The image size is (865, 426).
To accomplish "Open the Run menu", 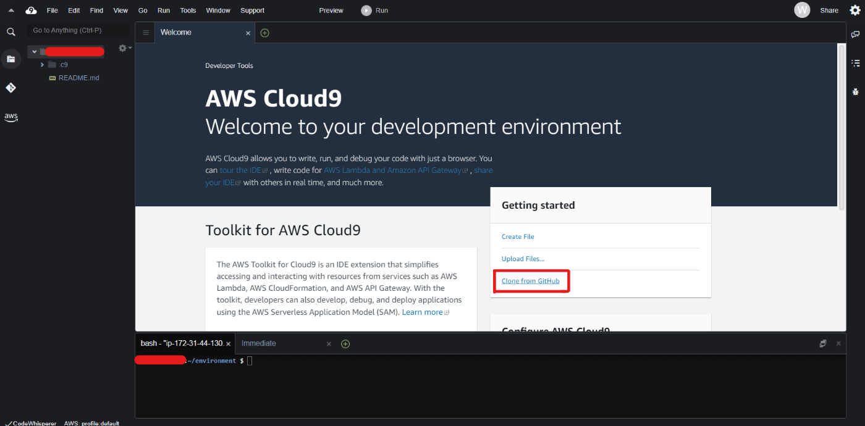I will click(x=164, y=10).
